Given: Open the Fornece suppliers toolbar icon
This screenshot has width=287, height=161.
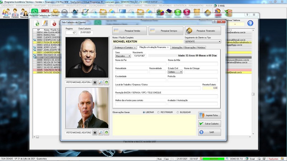Looking at the screenshot, I should click(15, 13).
